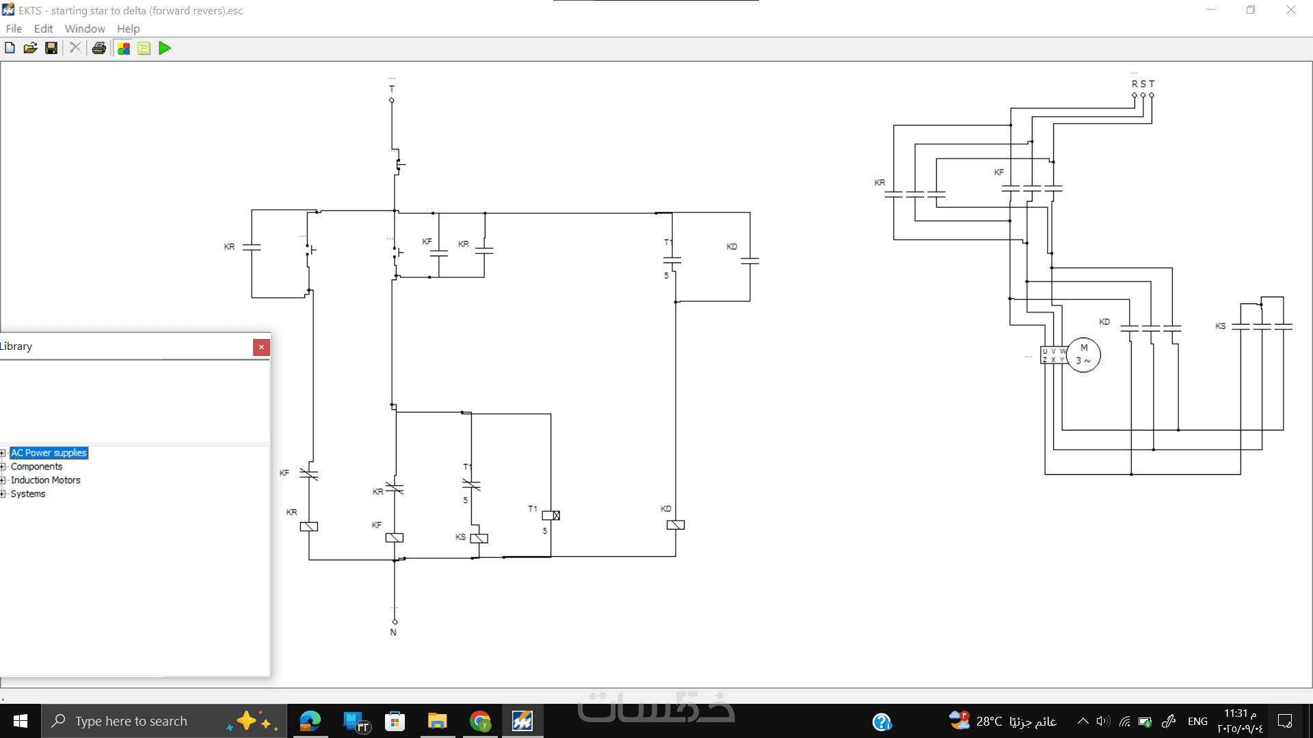This screenshot has height=738, width=1313.
Task: Click the New file toolbar icon
Action: (x=10, y=48)
